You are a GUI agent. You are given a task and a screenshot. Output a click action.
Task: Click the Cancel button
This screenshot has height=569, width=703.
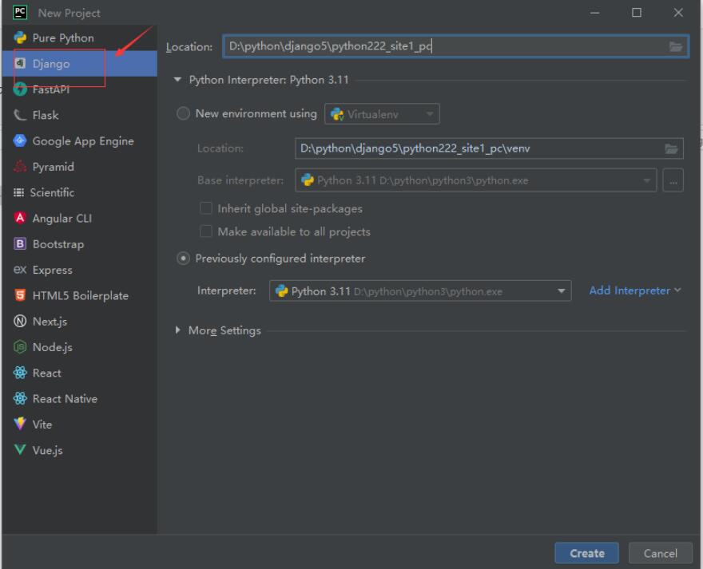point(660,553)
